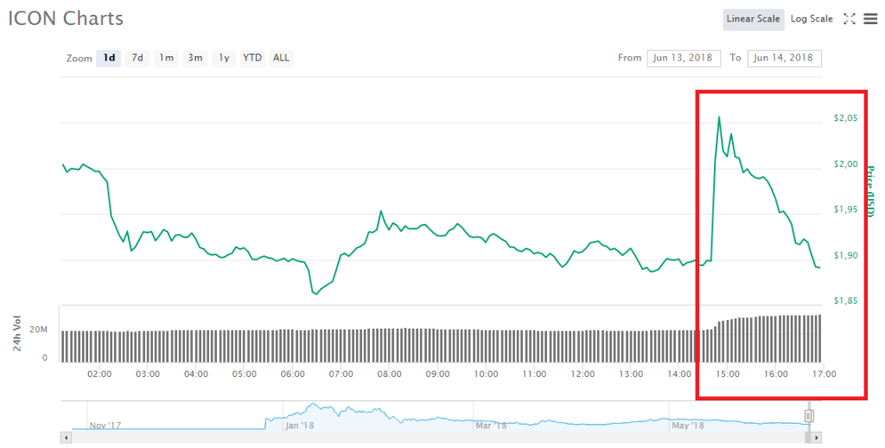The height and width of the screenshot is (448, 885).
Task: Select the 1d zoom range
Action: 108,58
